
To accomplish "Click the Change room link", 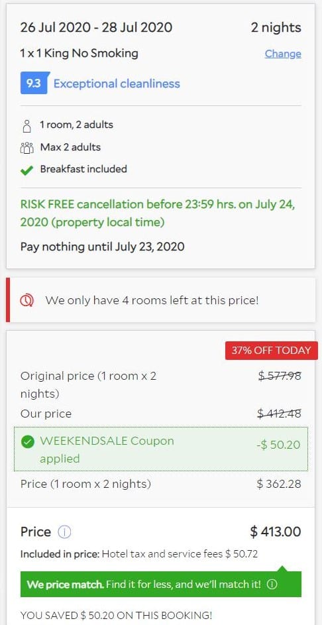I will click(x=283, y=54).
